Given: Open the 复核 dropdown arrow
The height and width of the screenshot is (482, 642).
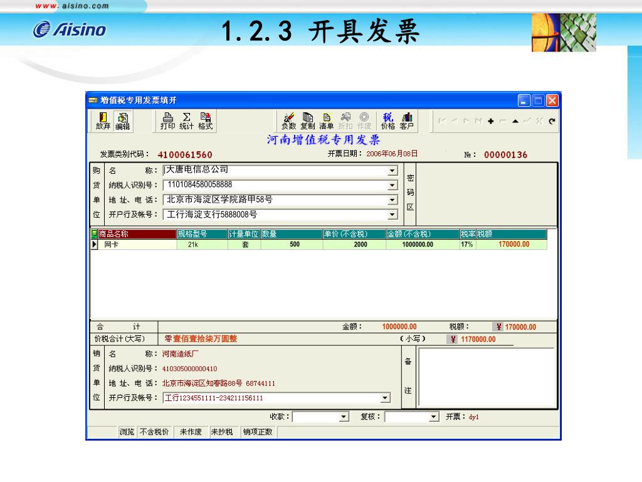Looking at the screenshot, I should coord(434,417).
